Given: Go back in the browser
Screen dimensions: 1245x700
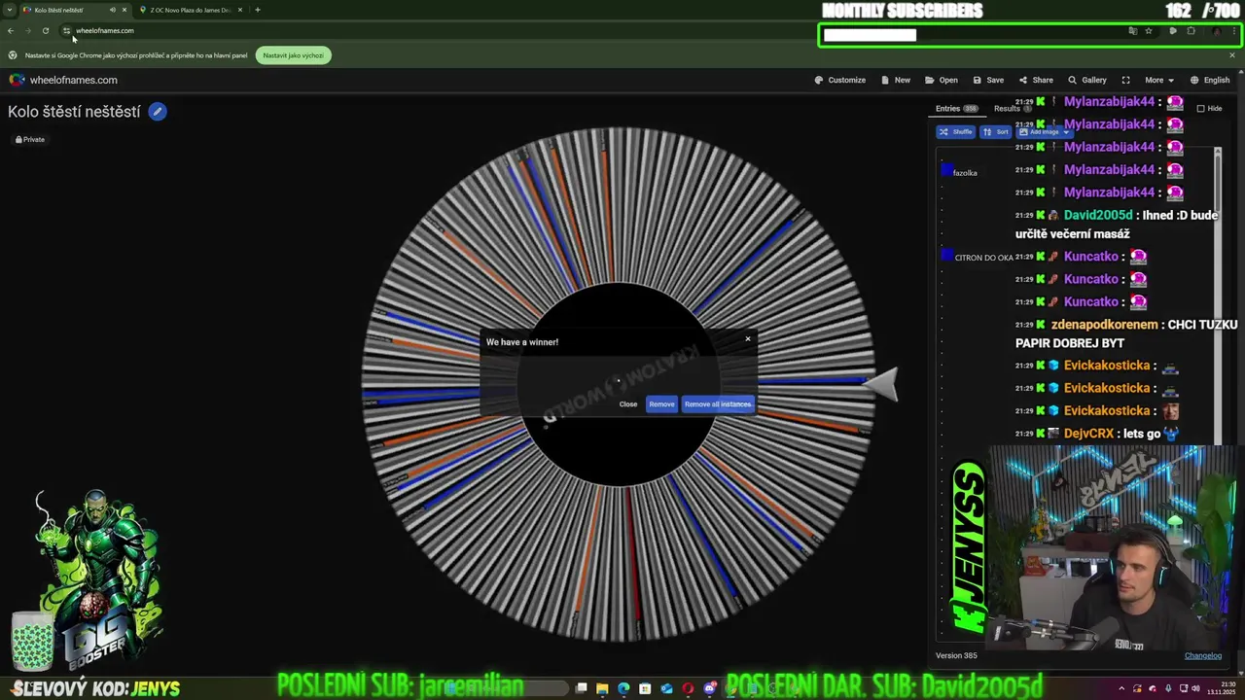Looking at the screenshot, I should pos(11,30).
